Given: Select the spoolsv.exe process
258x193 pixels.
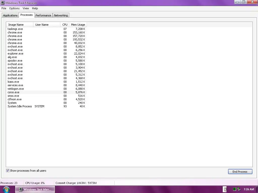Looking at the screenshot, I should 46,61.
